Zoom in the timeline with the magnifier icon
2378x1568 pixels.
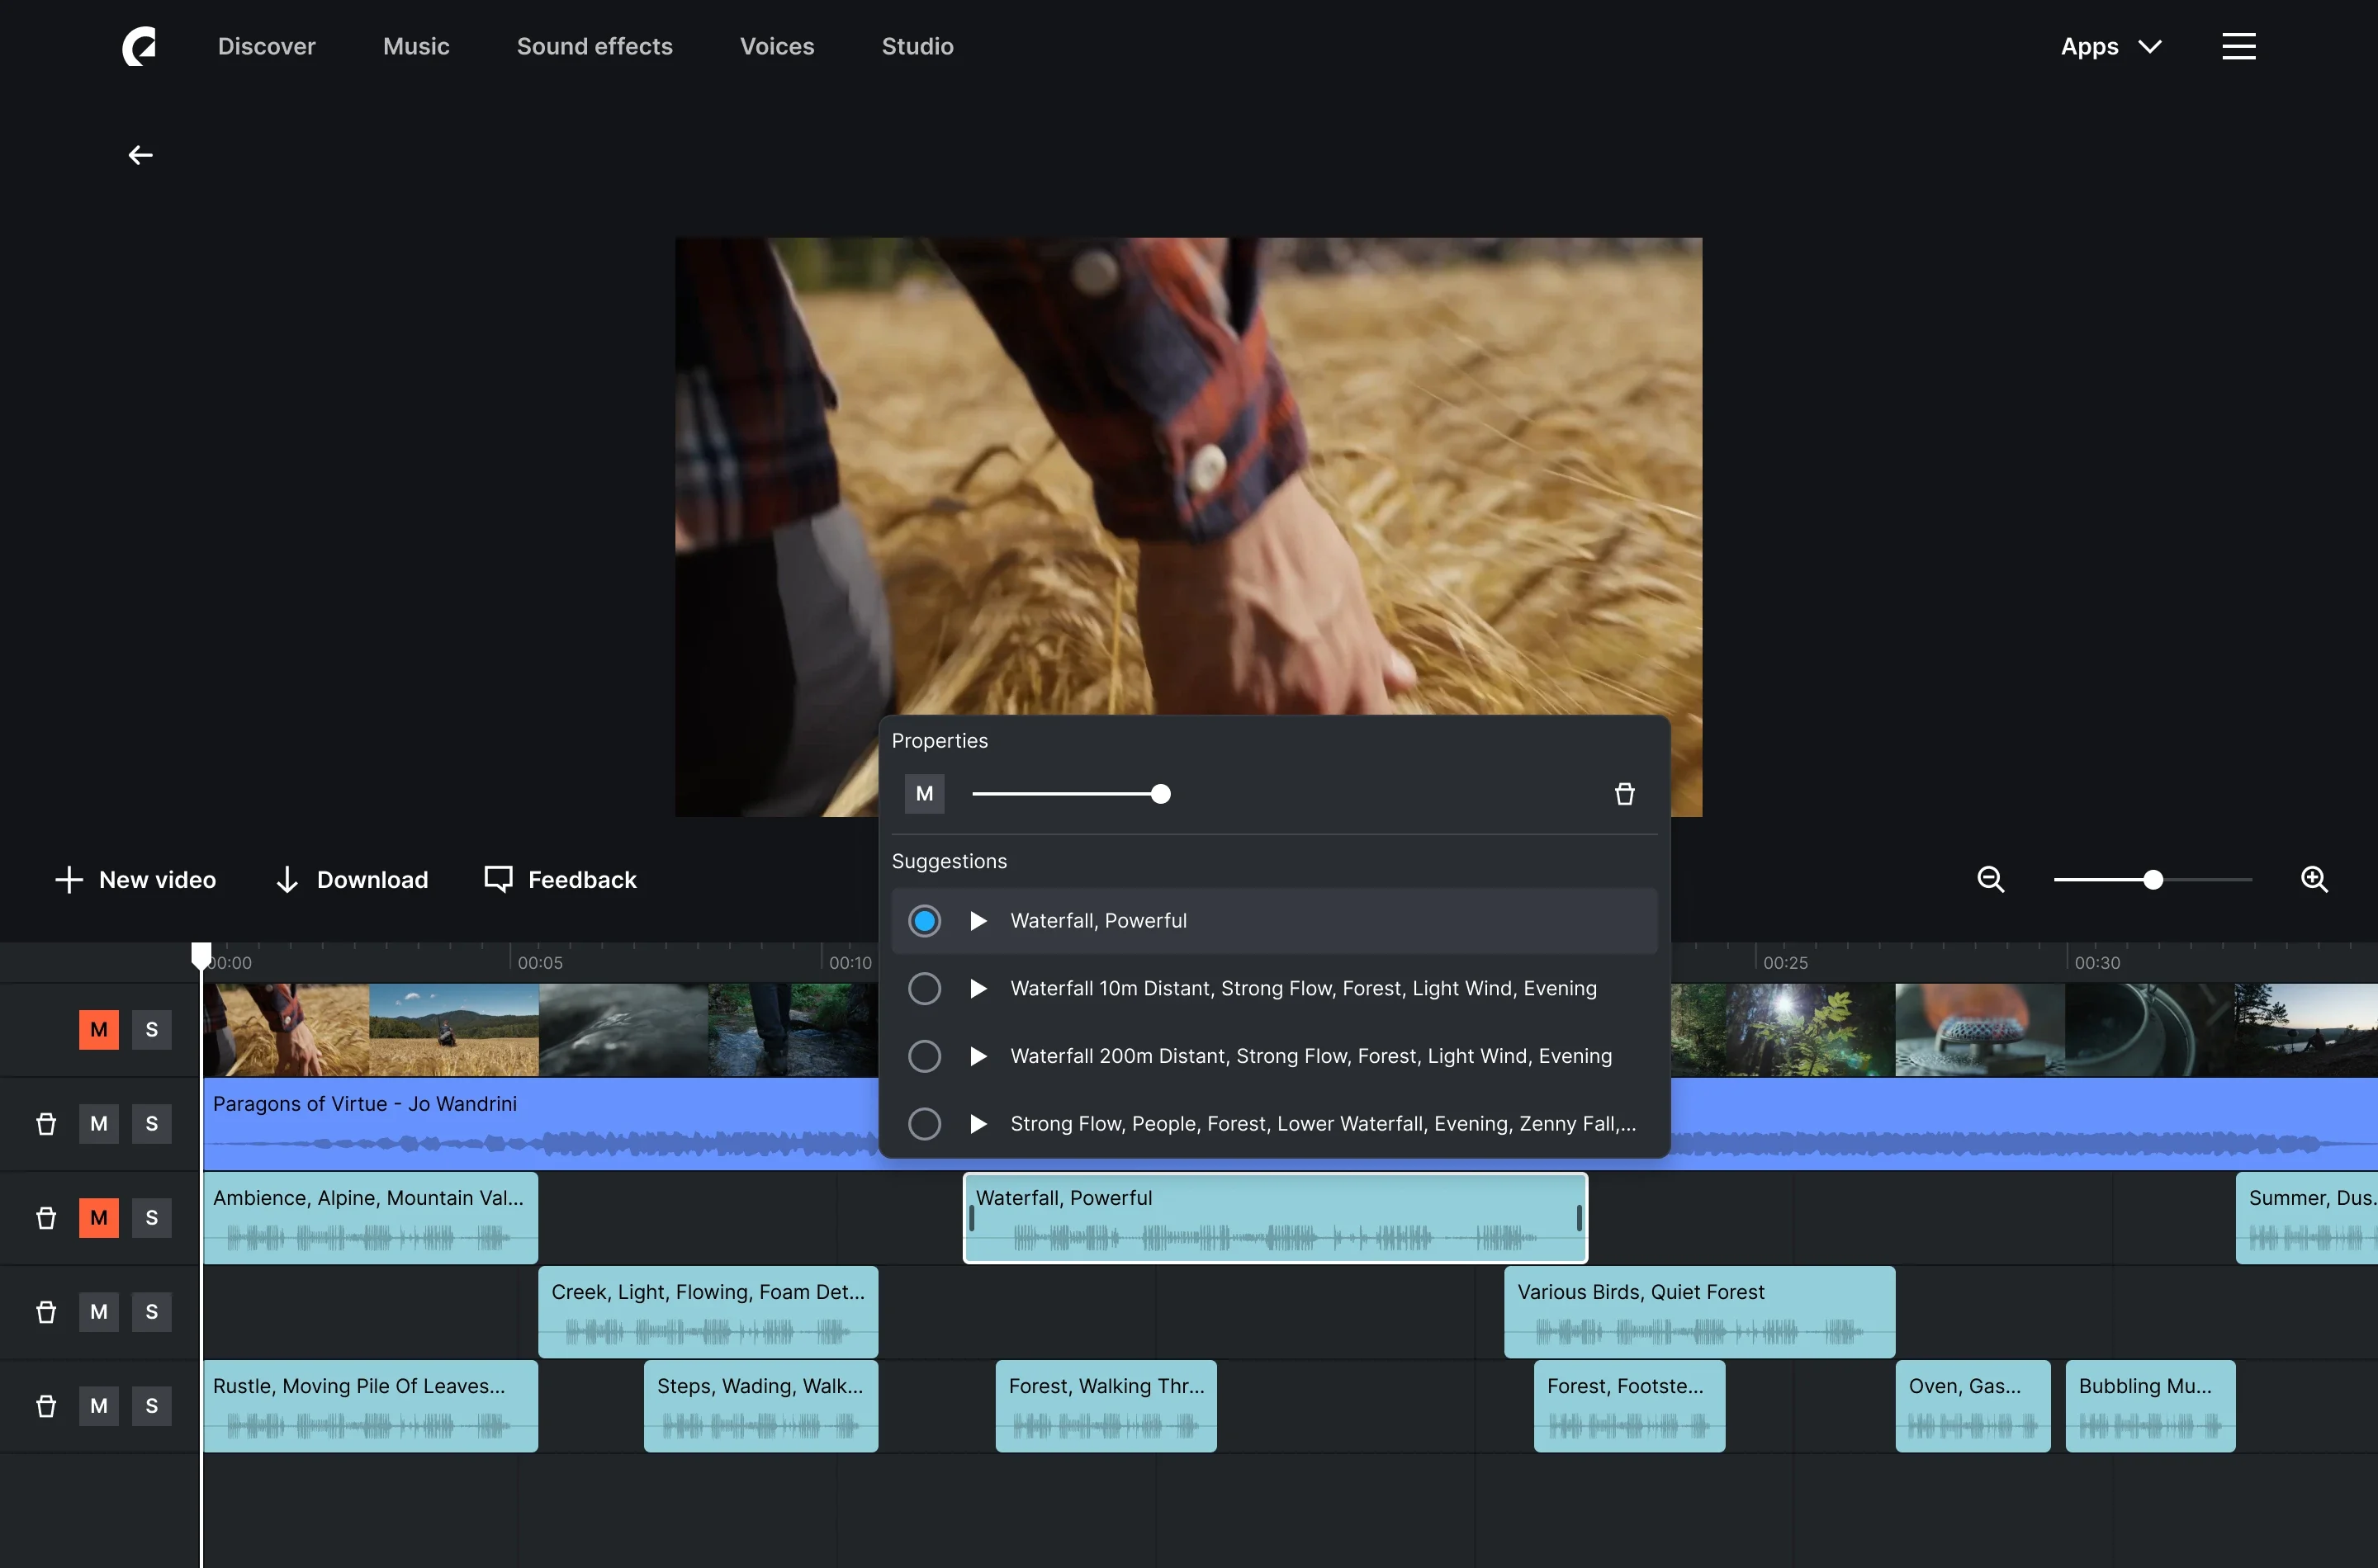pos(2314,879)
